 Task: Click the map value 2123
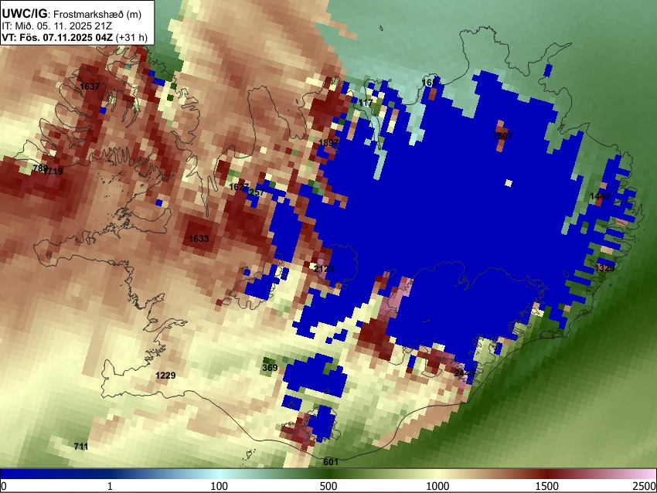324,268
